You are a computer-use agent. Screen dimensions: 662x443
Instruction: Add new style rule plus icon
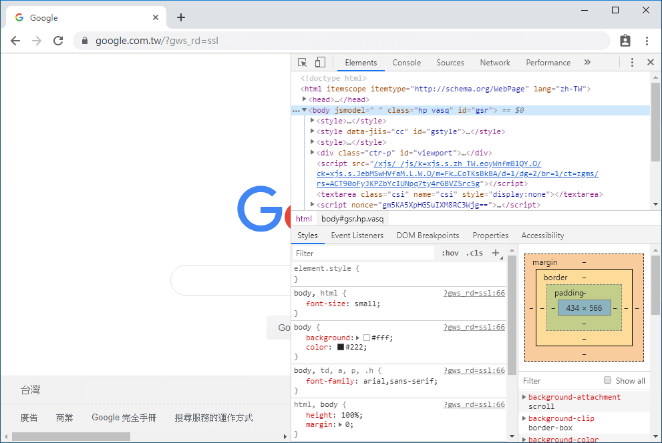pos(496,253)
